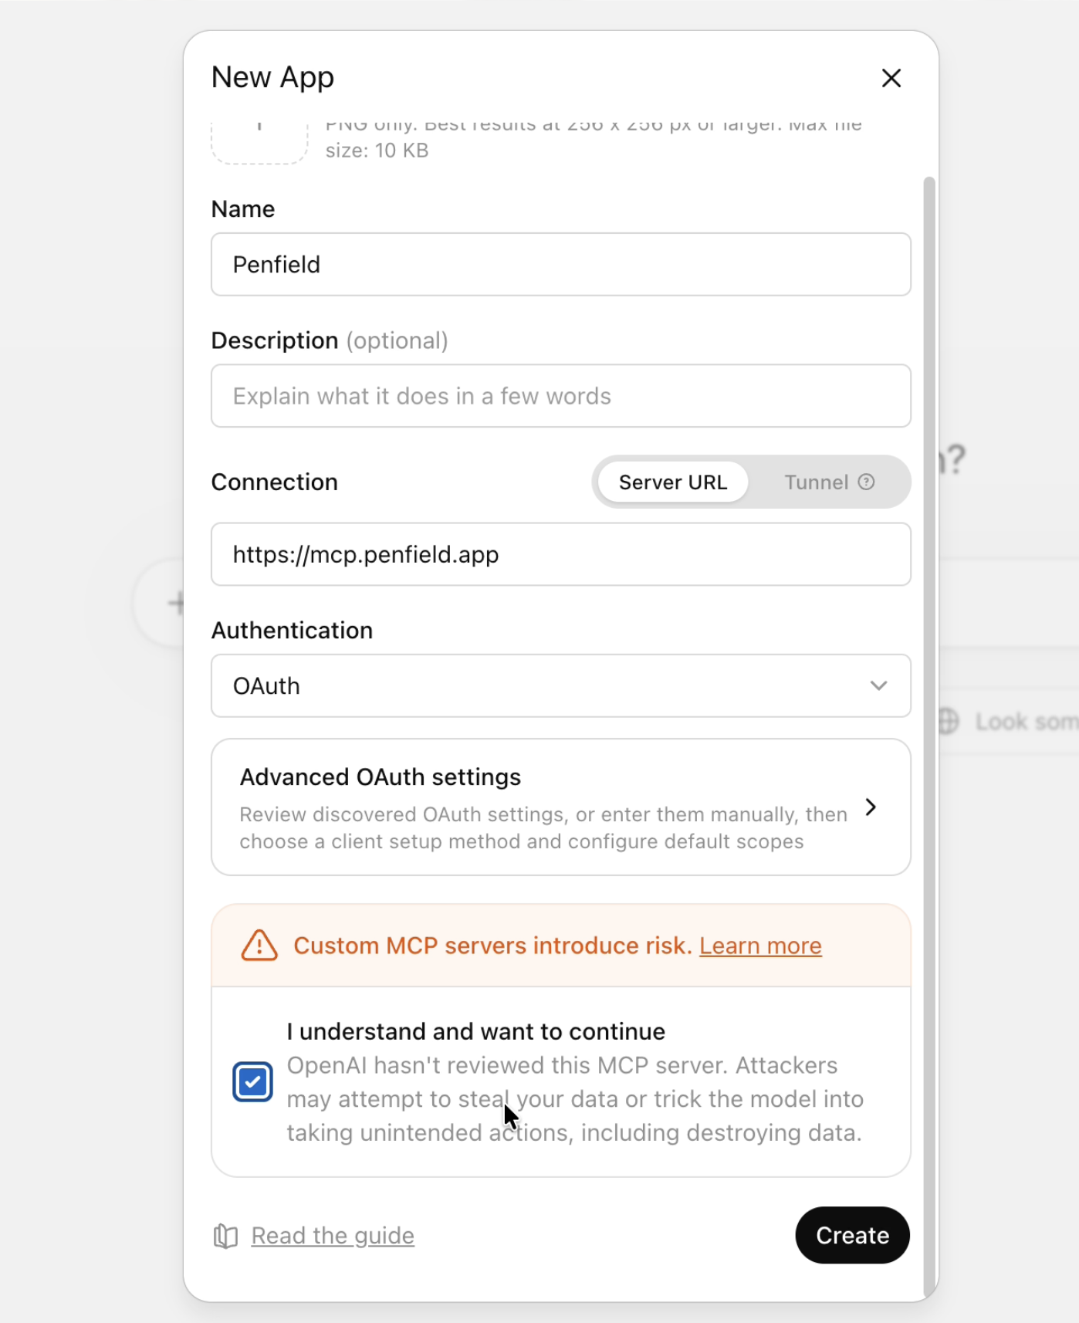The image size is (1079, 1323).
Task: Click the dialog's vertical scrollbar
Action: [929, 737]
